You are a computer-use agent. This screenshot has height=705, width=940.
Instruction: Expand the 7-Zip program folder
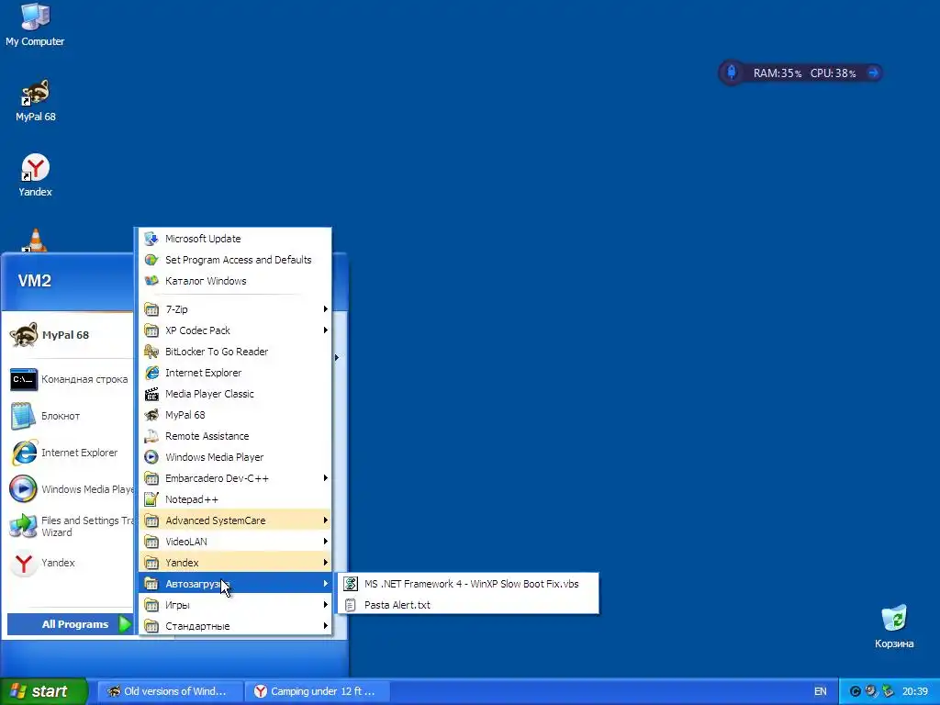click(x=235, y=309)
